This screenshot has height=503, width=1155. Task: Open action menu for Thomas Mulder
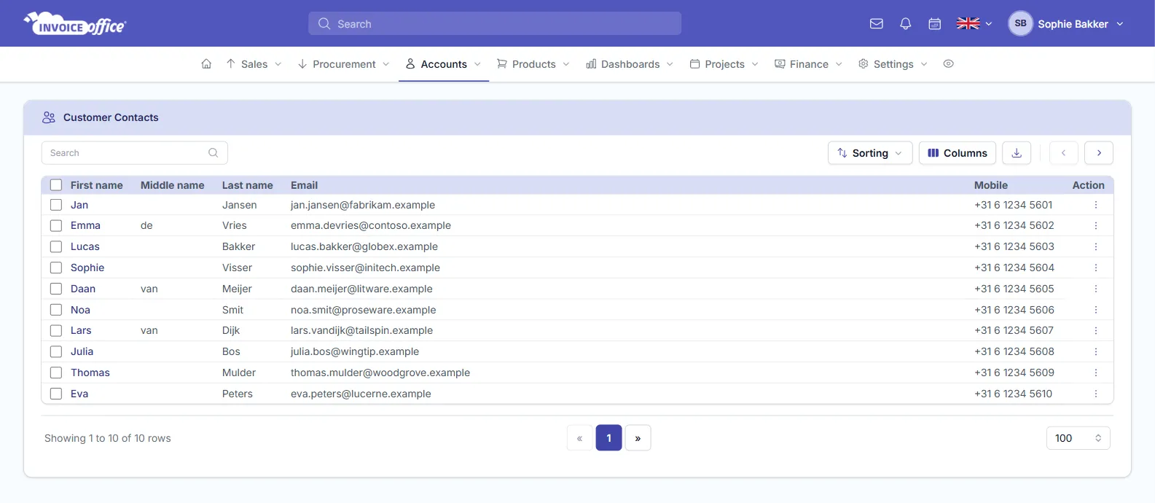[1096, 373]
